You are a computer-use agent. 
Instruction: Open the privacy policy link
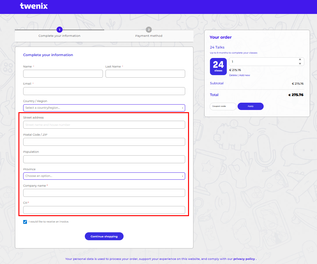pyautogui.click(x=244, y=259)
